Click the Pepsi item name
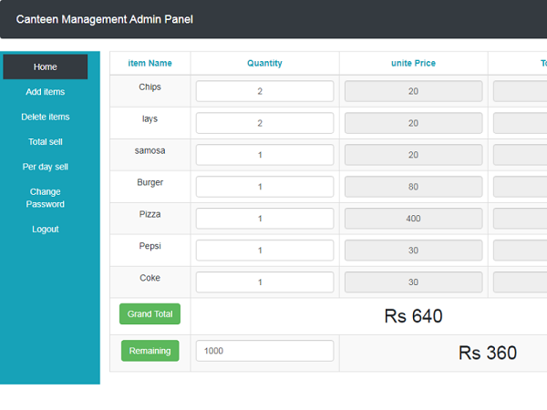 (150, 246)
